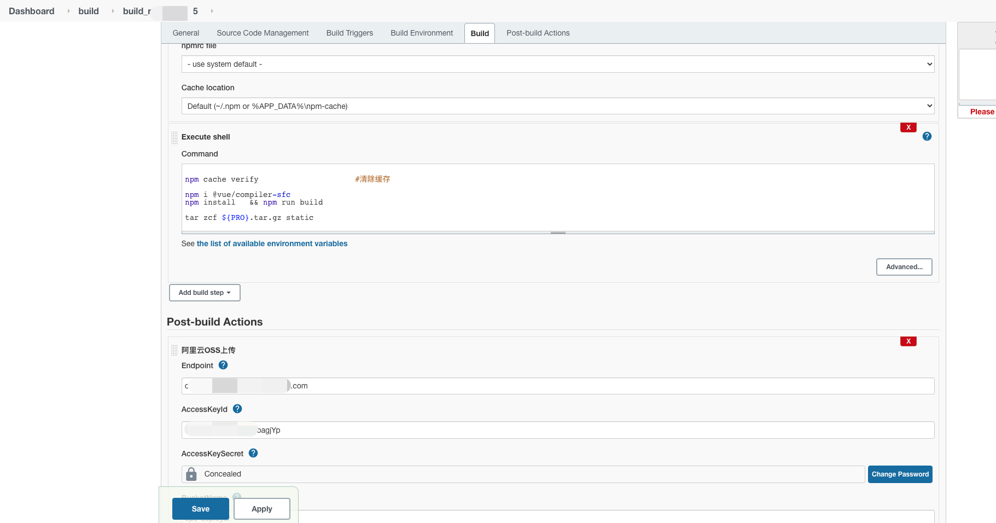The height and width of the screenshot is (523, 996).
Task: Click the lock icon beside Concealed
Action: point(191,474)
